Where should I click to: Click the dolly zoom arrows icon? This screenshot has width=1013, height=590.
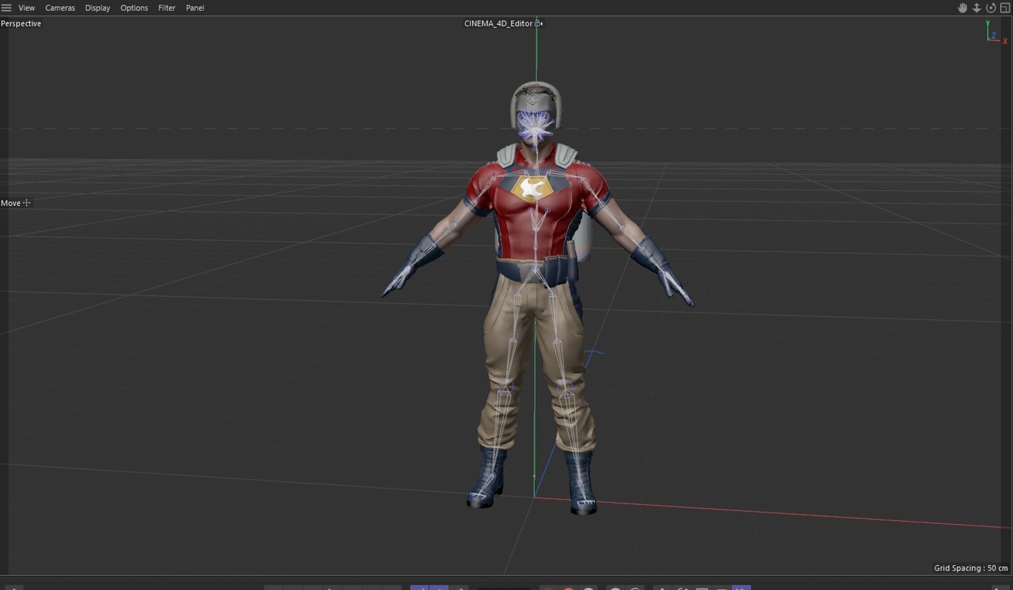[x=977, y=8]
